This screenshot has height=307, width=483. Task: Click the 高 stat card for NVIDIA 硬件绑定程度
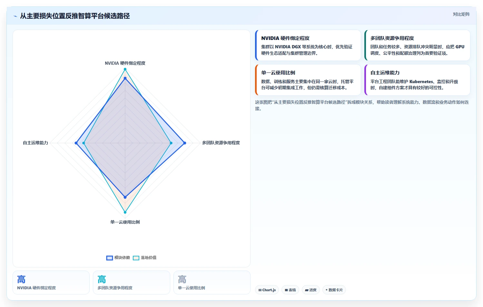[51, 283]
